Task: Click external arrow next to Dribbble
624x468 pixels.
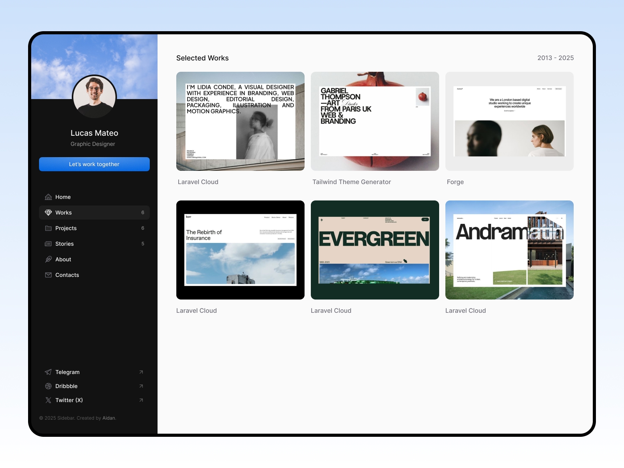Action: point(141,386)
